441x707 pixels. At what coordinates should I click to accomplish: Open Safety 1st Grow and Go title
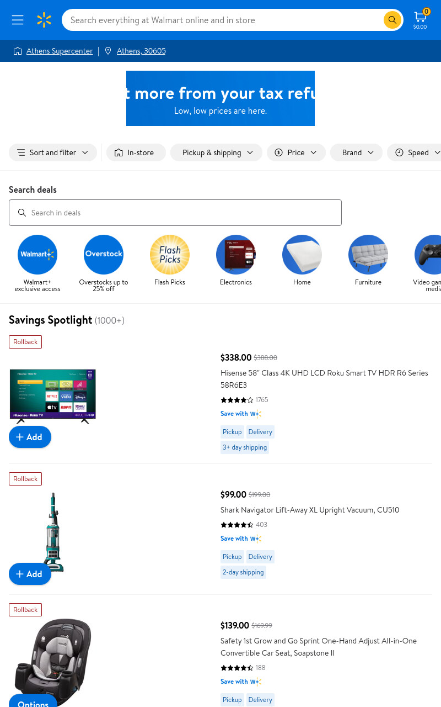pos(319,647)
